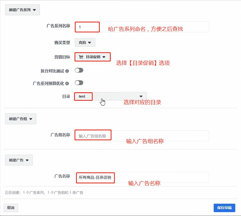This screenshot has width=241, height=216.
Task: Click the shopping cart icon in 营销目标
Action: pyautogui.click(x=81, y=57)
